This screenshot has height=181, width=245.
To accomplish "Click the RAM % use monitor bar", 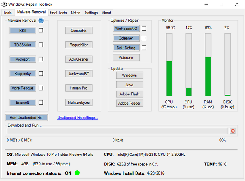I will click(208, 65).
